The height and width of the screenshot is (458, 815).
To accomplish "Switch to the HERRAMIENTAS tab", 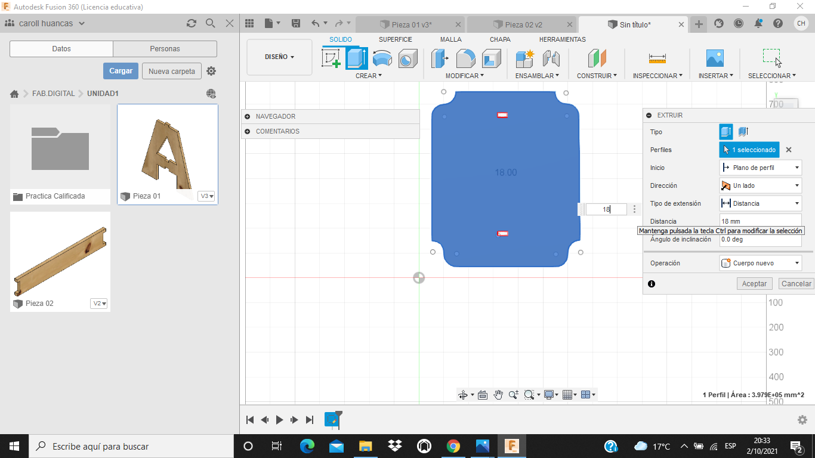I will 563,39.
